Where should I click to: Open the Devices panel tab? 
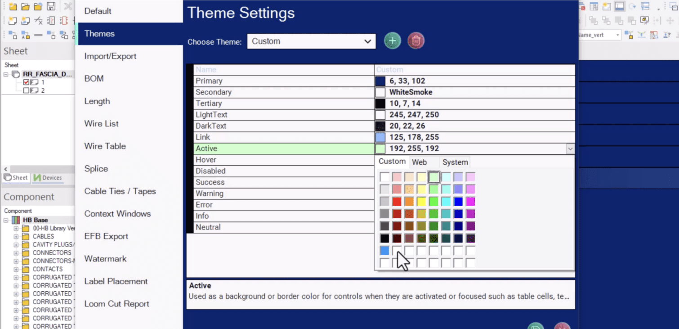click(x=48, y=178)
